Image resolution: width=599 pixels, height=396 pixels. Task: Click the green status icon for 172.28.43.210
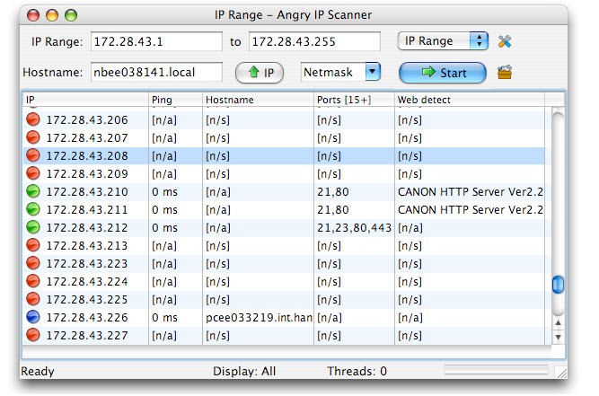pos(33,191)
